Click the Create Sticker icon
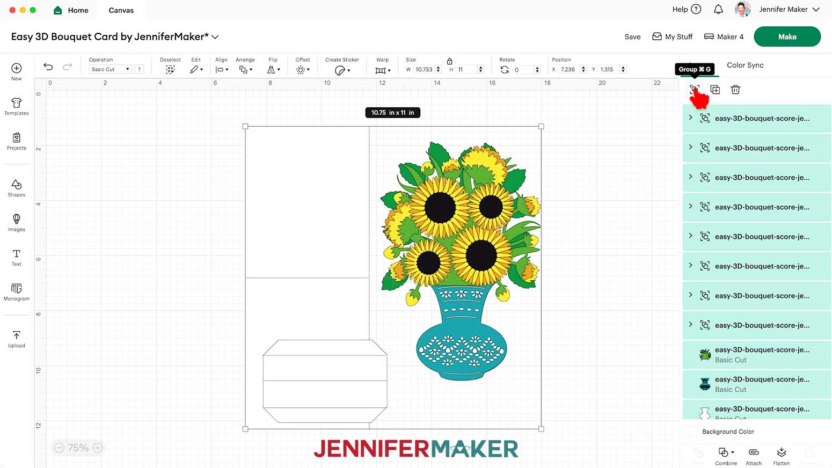 (x=342, y=70)
